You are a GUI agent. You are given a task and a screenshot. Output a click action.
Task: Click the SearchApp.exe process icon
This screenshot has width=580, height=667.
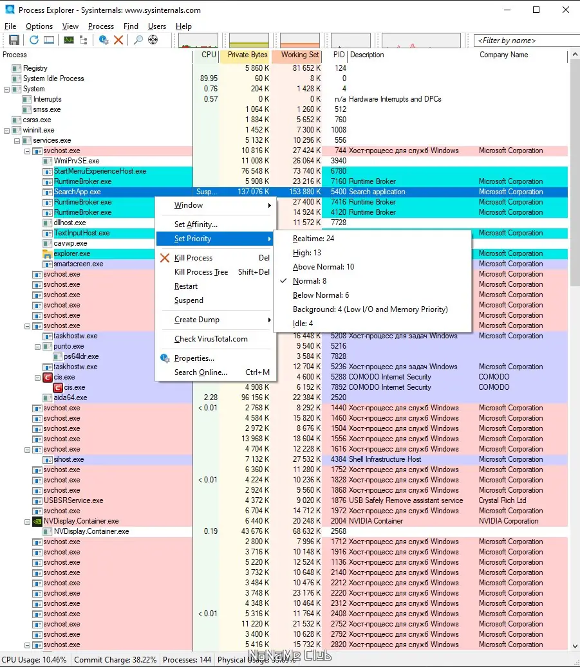pyautogui.click(x=47, y=192)
